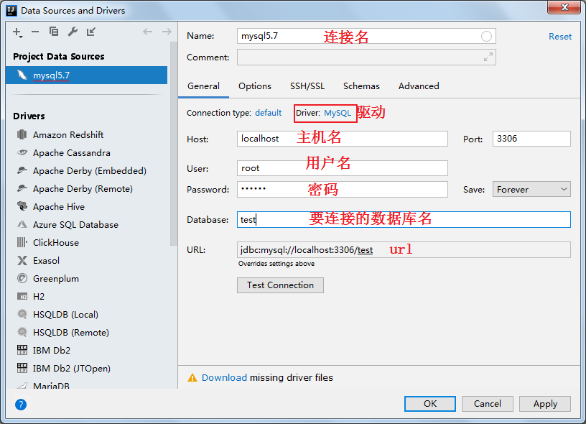Click the H2 driver icon

pyautogui.click(x=22, y=297)
